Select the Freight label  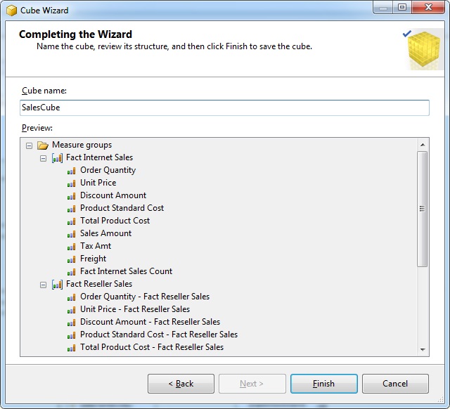(x=93, y=259)
